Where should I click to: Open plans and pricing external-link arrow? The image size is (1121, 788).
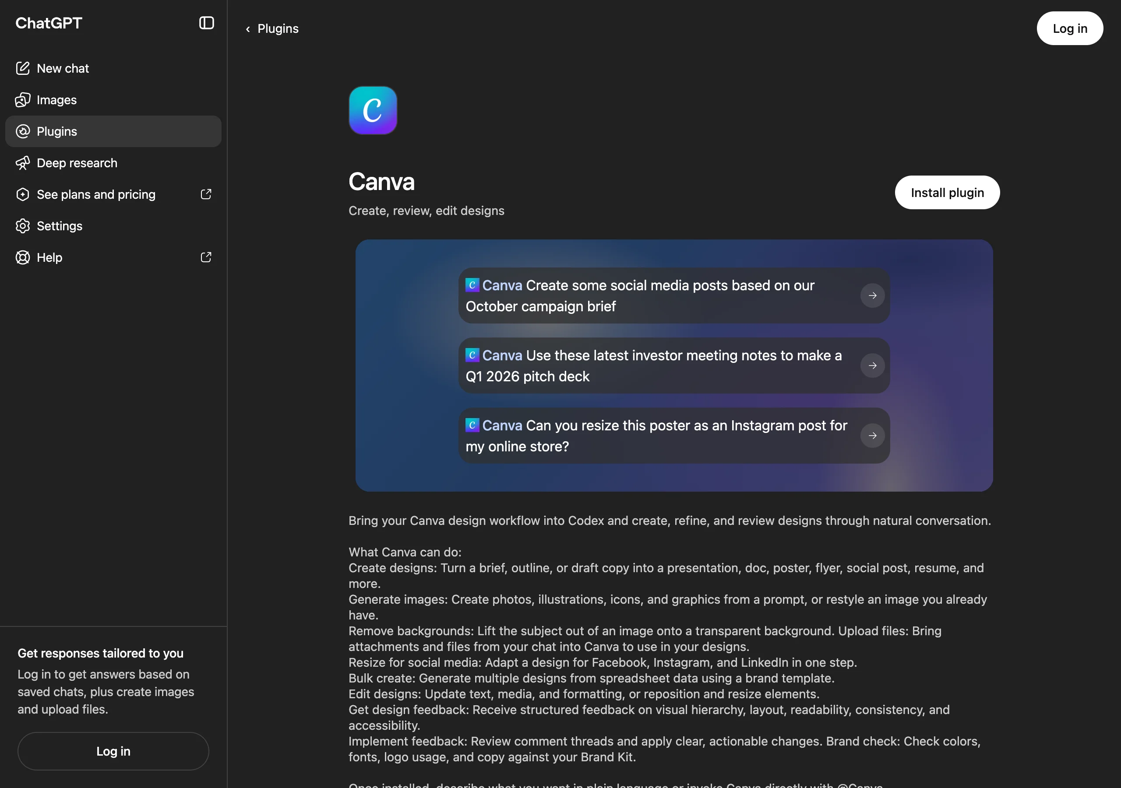point(206,194)
